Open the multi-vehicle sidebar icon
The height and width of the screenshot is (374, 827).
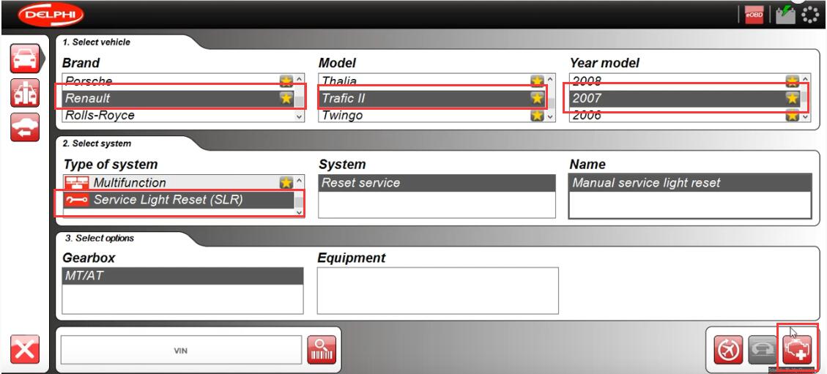[x=23, y=95]
